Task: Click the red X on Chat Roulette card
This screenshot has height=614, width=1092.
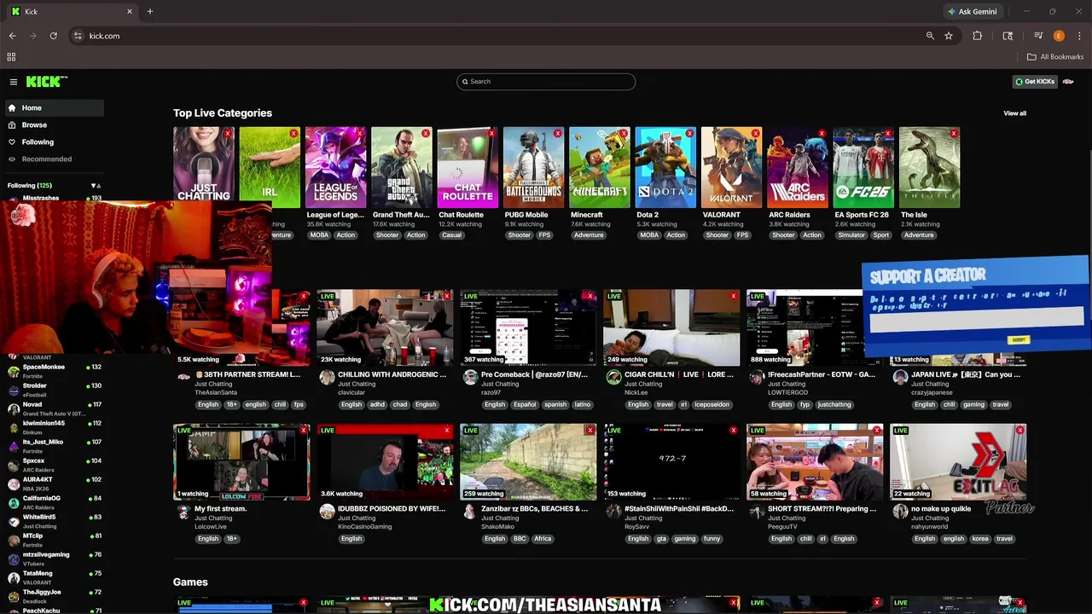Action: [x=491, y=134]
